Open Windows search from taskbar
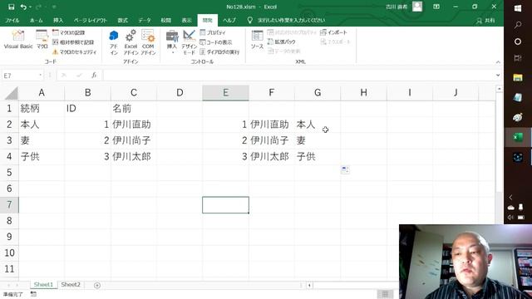This screenshot has width=532, height=299. click(518, 24)
